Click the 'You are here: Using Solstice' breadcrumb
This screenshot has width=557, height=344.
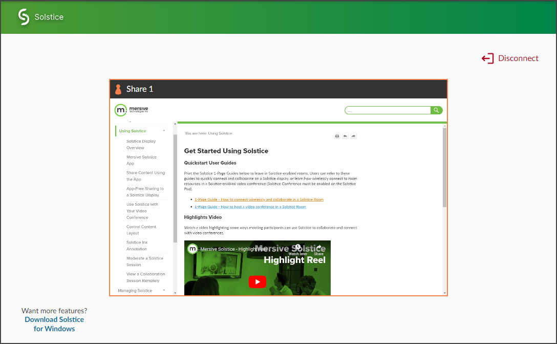point(208,133)
